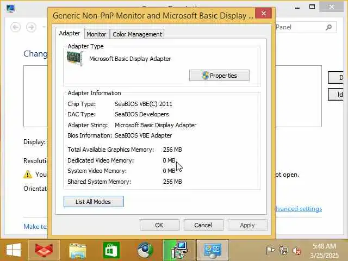Click the Shared System Memory 256 MB value
Screen dimensions: 348x261
[x=172, y=182]
